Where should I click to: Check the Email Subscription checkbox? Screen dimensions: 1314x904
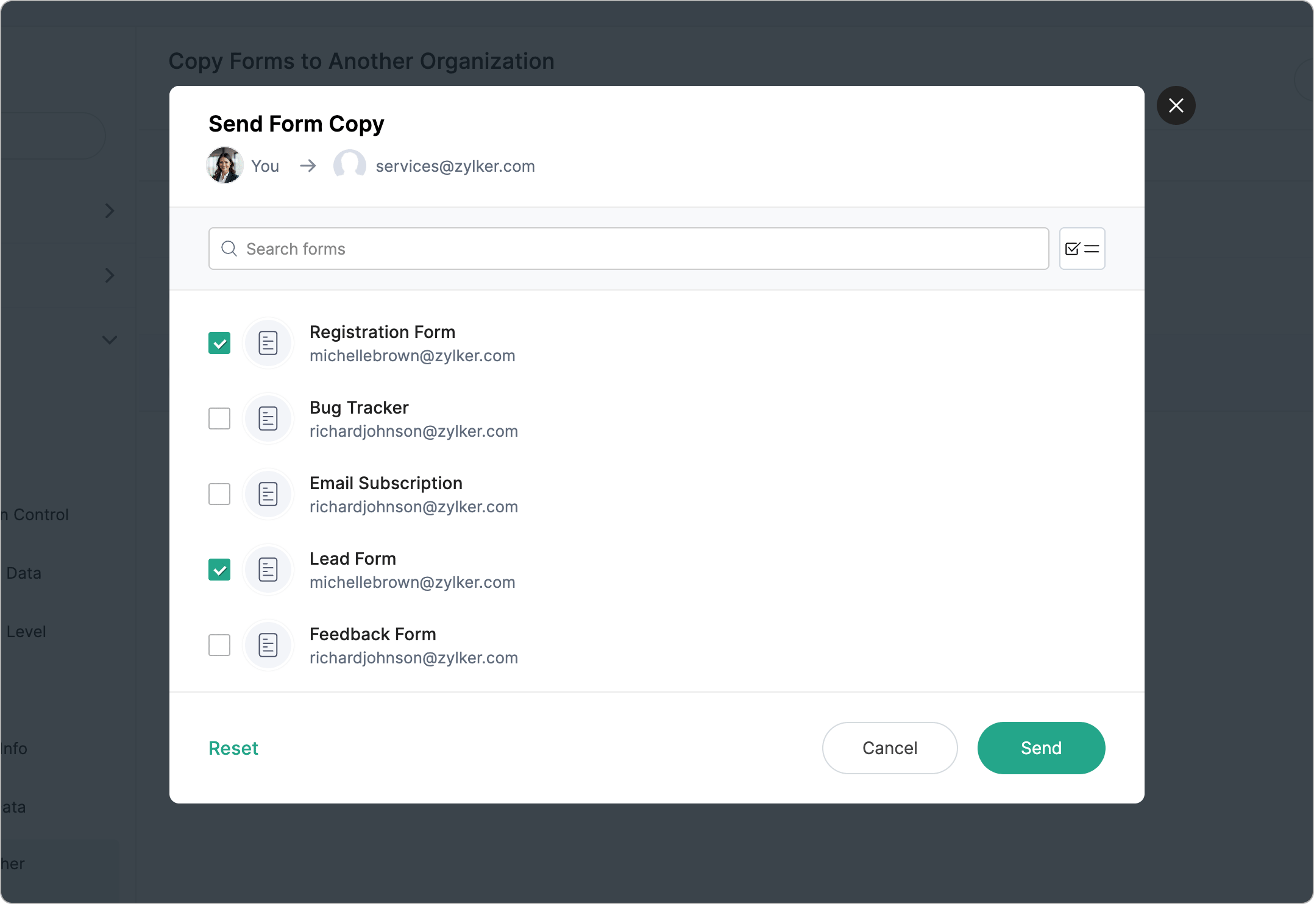(x=219, y=495)
